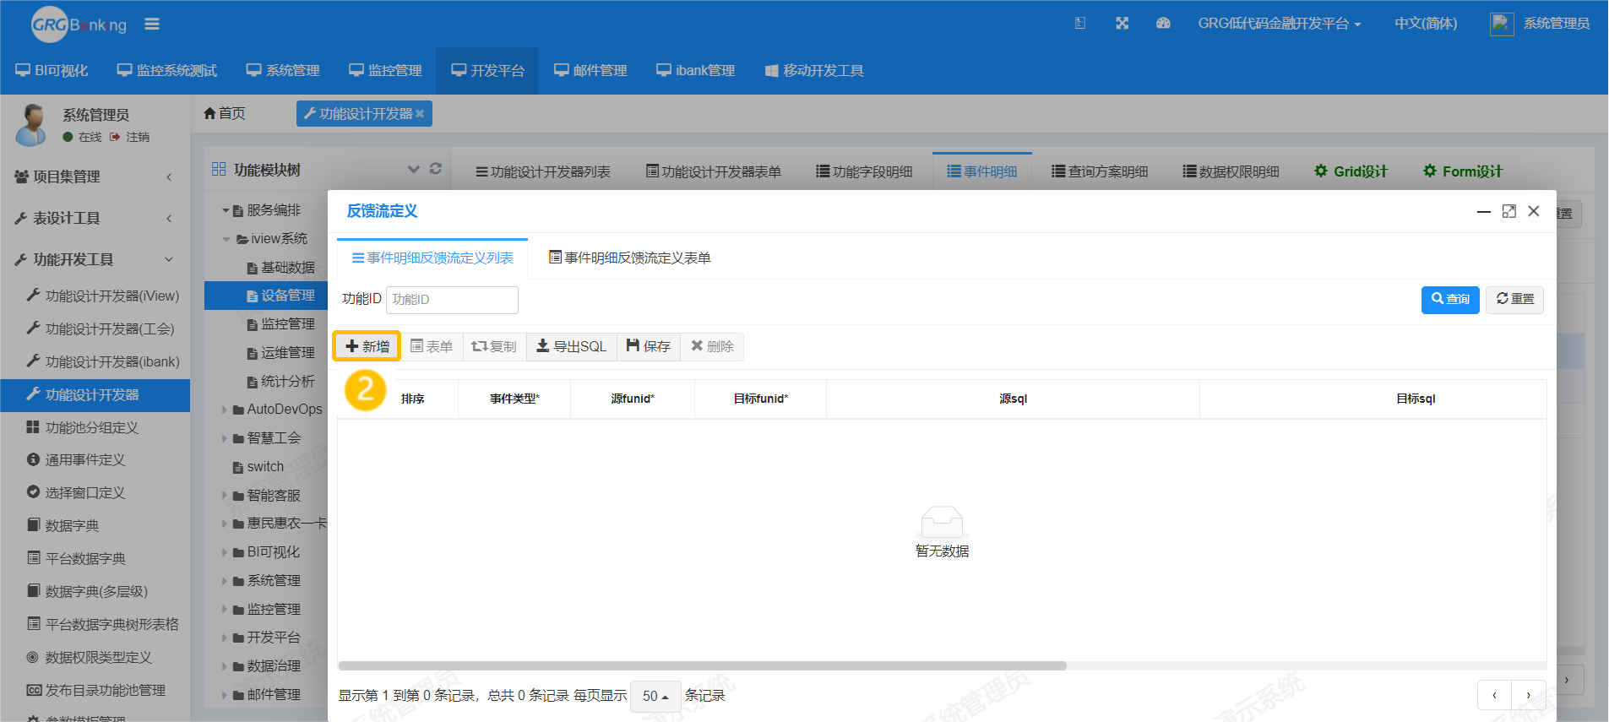This screenshot has height=722, width=1609.
Task: Expand the 表设计工具 sidebar group
Action: tap(95, 218)
